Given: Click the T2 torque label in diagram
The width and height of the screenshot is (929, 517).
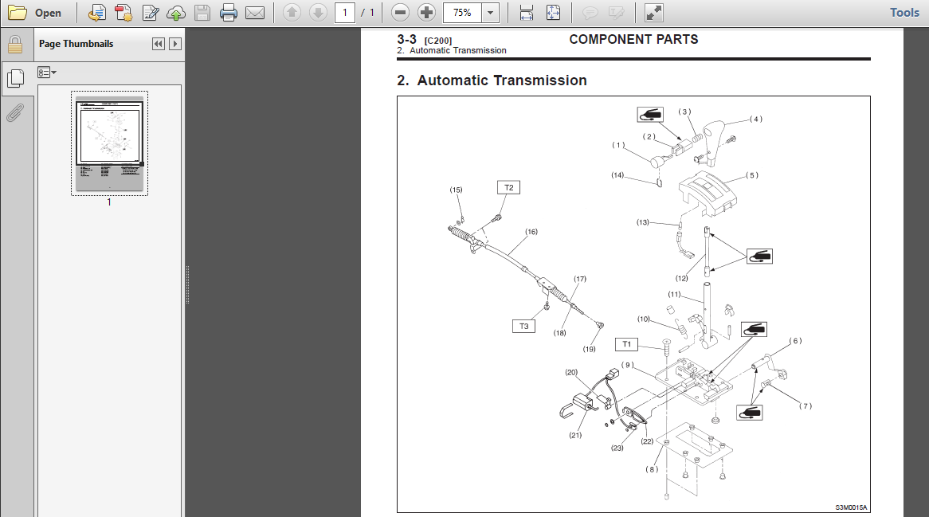Looking at the screenshot, I should point(509,188).
